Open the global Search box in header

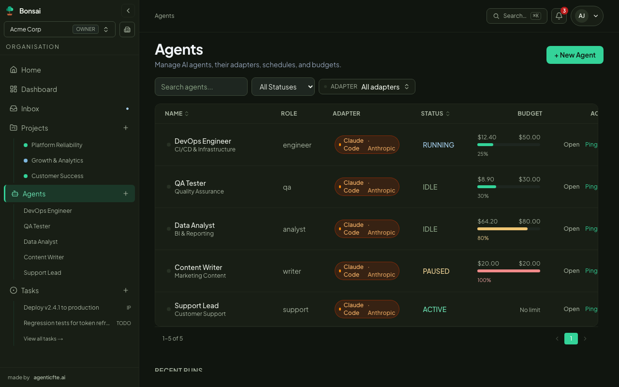pos(517,16)
